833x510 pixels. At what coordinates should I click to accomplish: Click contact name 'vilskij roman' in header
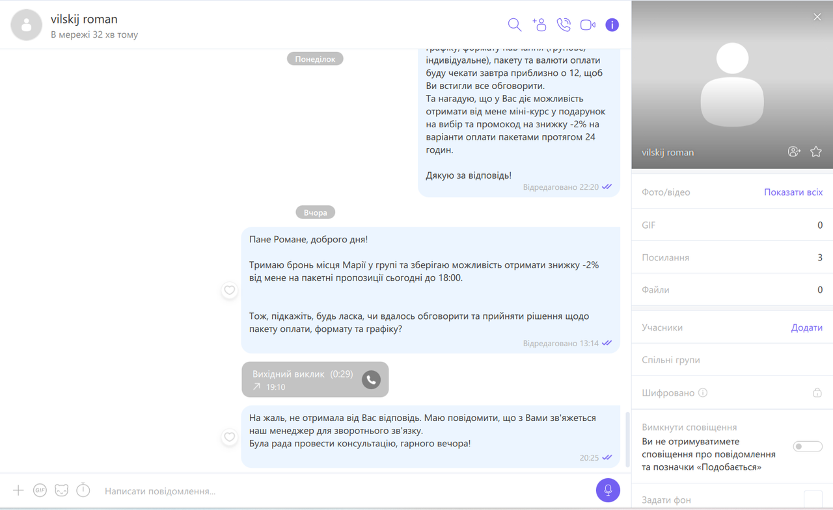click(x=84, y=19)
